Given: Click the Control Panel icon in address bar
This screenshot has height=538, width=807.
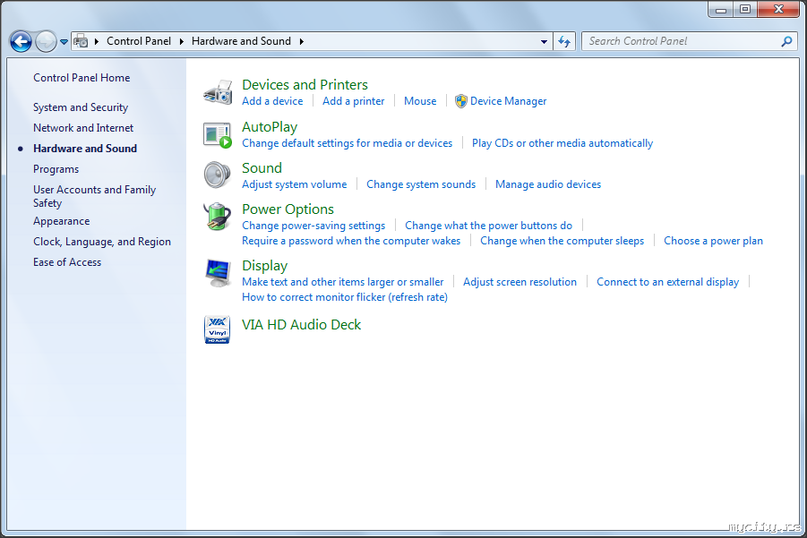Looking at the screenshot, I should pyautogui.click(x=81, y=41).
